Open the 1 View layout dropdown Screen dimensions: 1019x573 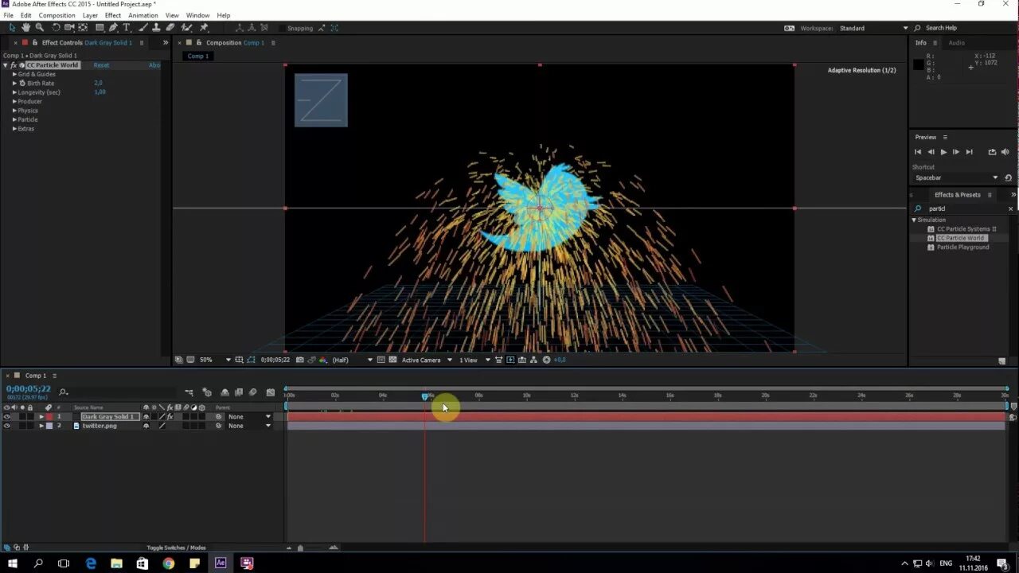point(475,360)
